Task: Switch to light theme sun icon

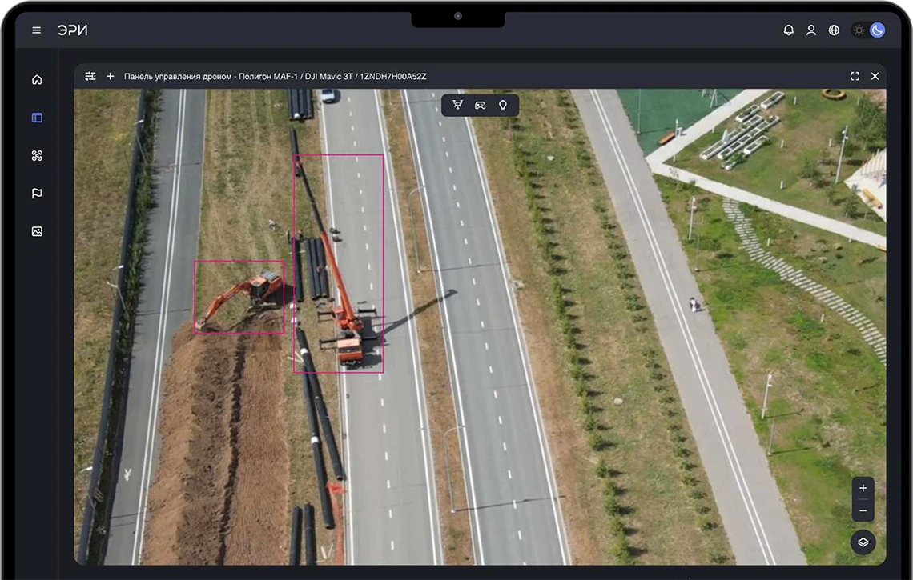Action: 859,30
